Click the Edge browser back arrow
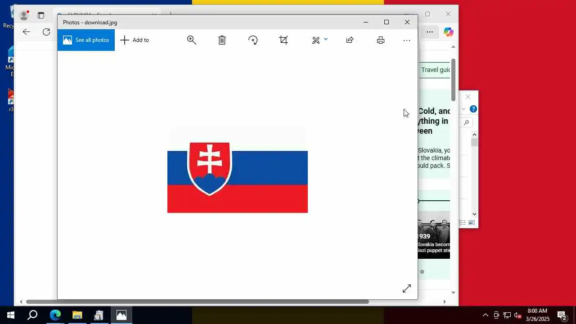 [x=27, y=31]
